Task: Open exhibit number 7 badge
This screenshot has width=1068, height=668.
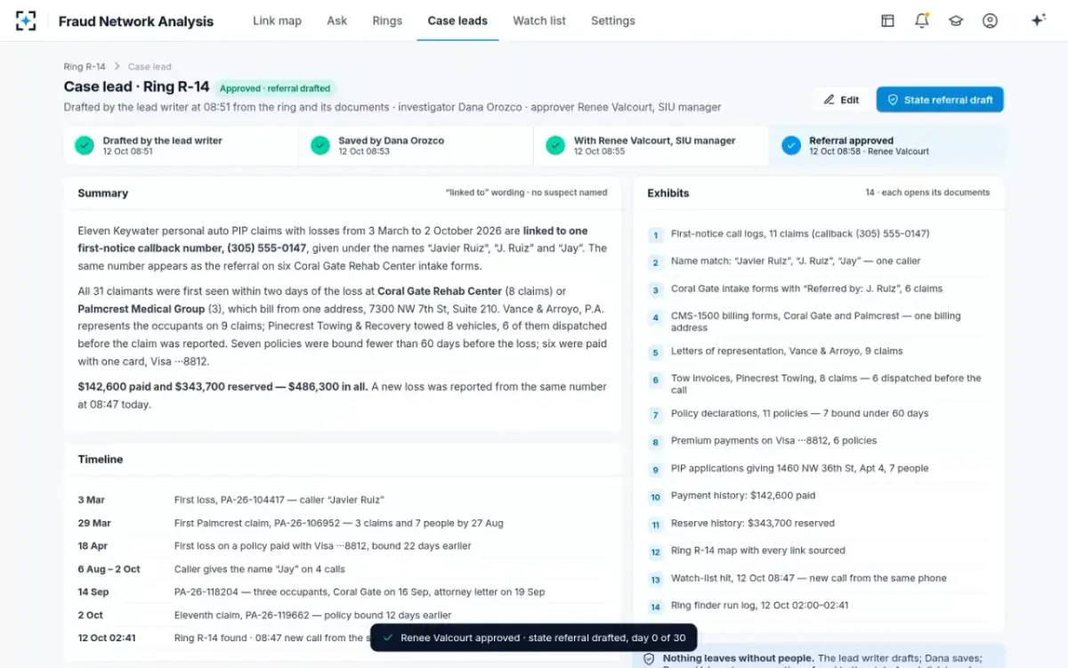Action: click(656, 415)
